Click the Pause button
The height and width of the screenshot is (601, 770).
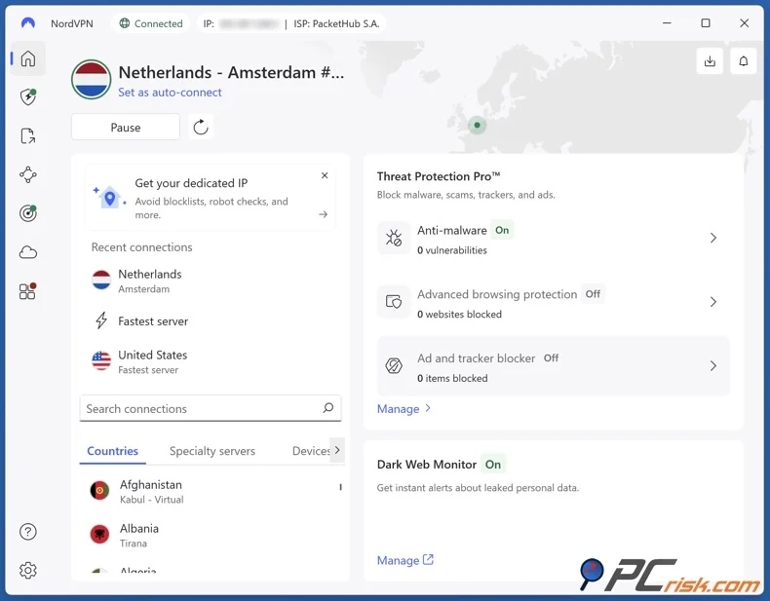(x=126, y=127)
